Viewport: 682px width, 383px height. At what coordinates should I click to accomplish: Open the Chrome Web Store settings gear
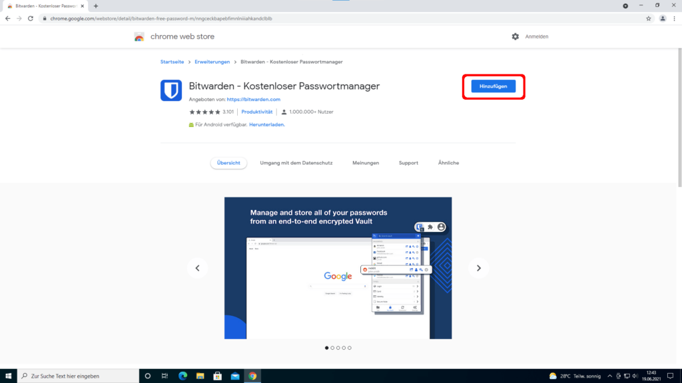click(x=515, y=37)
